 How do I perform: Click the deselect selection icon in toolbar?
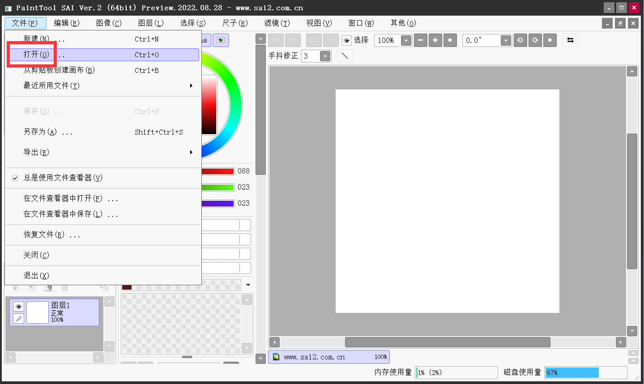pos(314,40)
